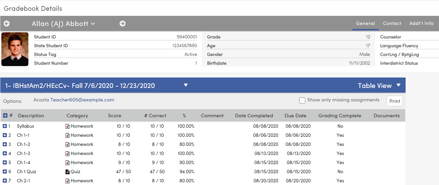439x185 pixels.
Task: Select the Syllabus description cell
Action: pos(26,126)
